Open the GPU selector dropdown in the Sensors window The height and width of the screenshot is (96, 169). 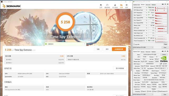point(143,47)
